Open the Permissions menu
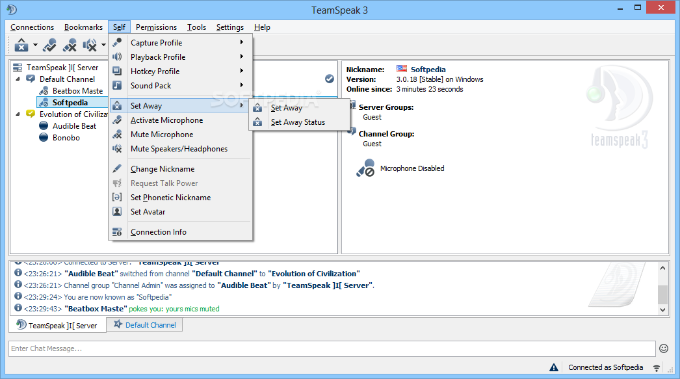This screenshot has width=680, height=379. 156,27
